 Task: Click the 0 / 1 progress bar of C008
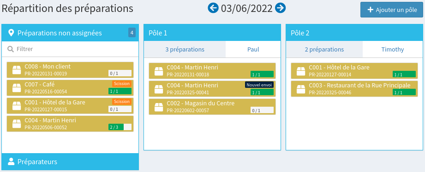pyautogui.click(x=120, y=73)
